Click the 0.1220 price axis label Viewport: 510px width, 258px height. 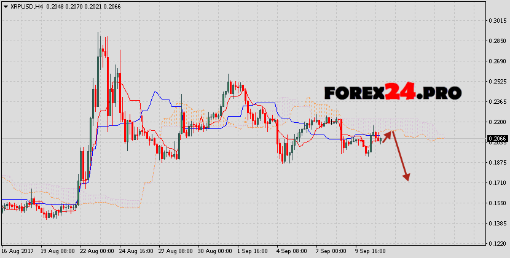pos(497,244)
